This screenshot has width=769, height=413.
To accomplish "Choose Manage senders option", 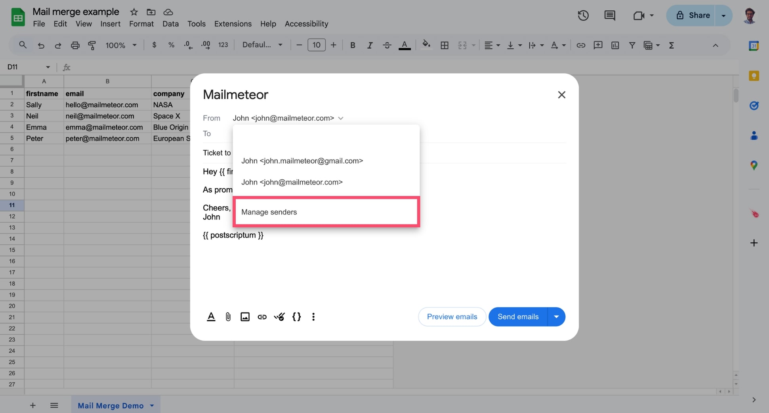I will point(326,212).
